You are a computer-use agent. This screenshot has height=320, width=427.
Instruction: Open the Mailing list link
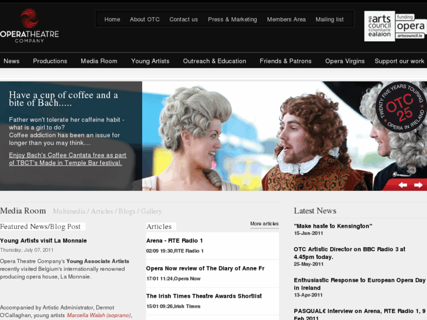click(x=330, y=19)
